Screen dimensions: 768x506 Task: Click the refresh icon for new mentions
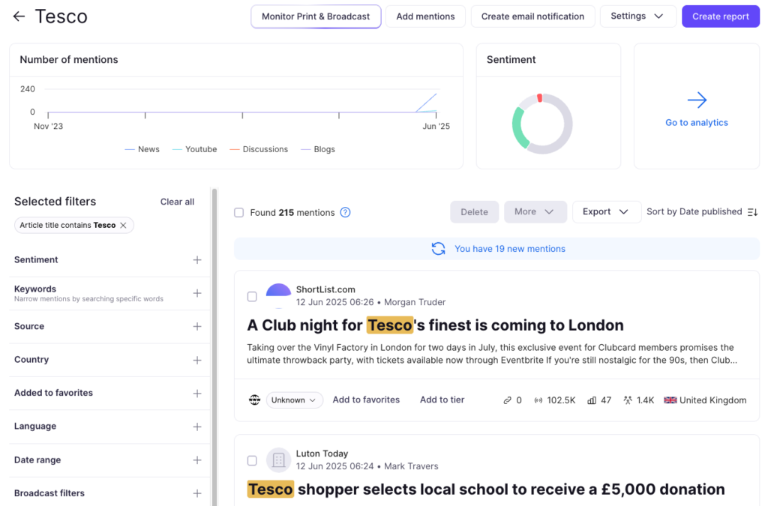point(438,249)
